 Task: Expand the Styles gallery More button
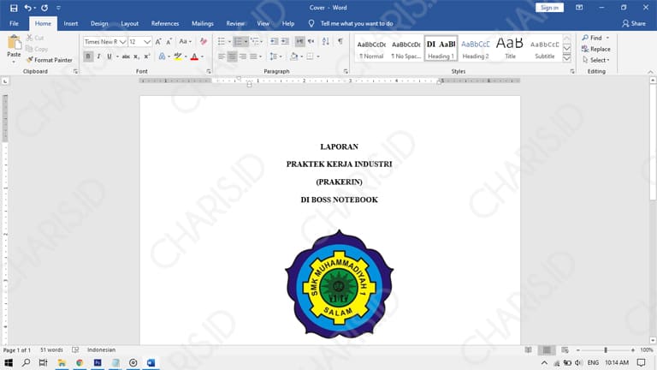(x=567, y=59)
